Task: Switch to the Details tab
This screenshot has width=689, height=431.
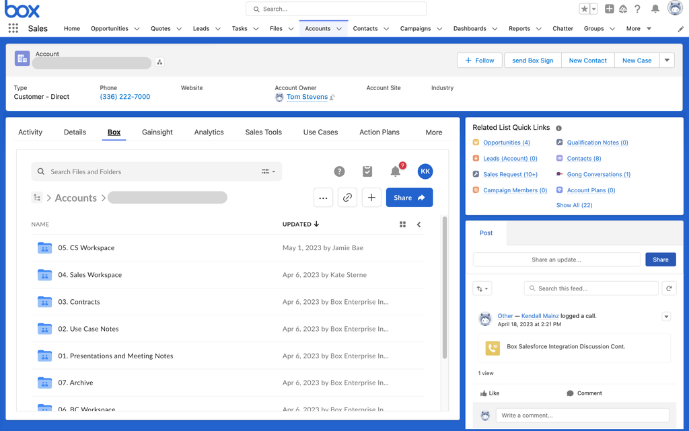Action: coord(75,132)
